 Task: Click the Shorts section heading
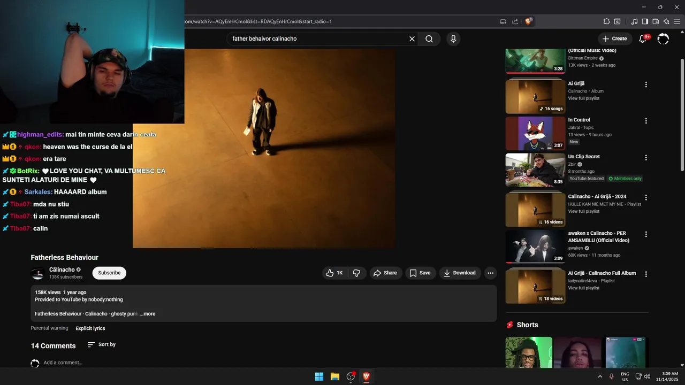528,325
